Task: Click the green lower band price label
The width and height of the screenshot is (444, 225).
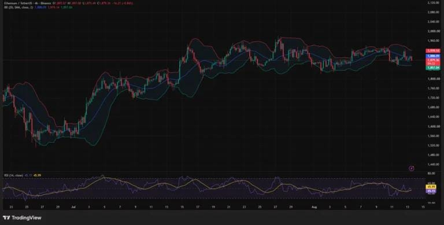Action: click(x=433, y=68)
